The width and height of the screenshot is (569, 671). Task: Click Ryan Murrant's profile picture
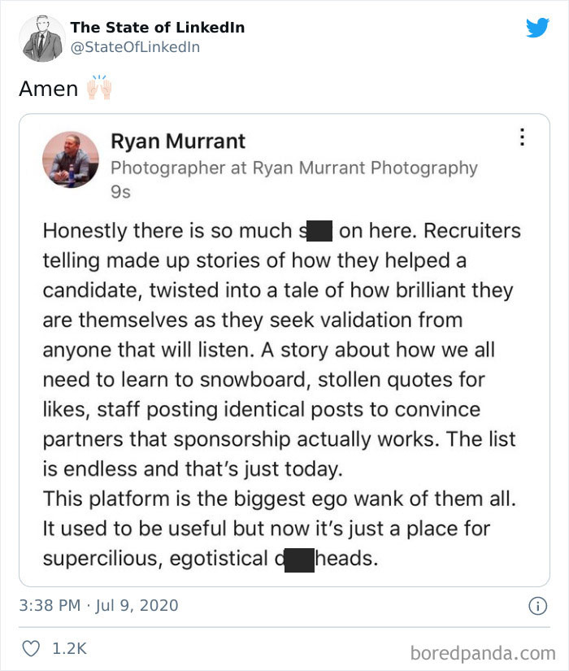(x=72, y=159)
